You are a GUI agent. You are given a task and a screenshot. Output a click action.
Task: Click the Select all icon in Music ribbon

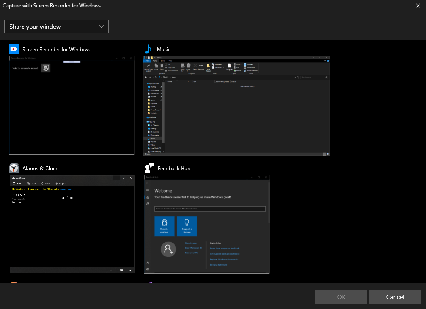pos(245,64)
